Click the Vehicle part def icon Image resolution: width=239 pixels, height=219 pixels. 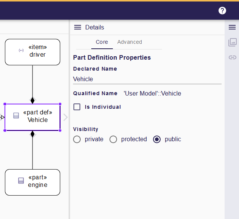(x=16, y=116)
